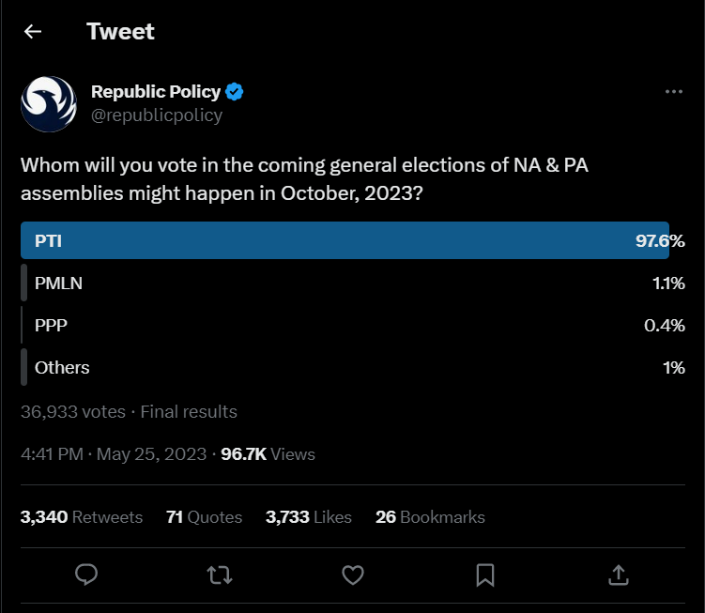View the 3,340 Retweets list
The height and width of the screenshot is (613, 705).
[82, 517]
